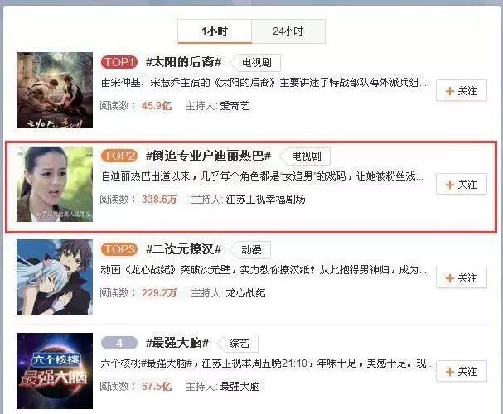Follow the 二次元撩汉 topic

(x=462, y=278)
